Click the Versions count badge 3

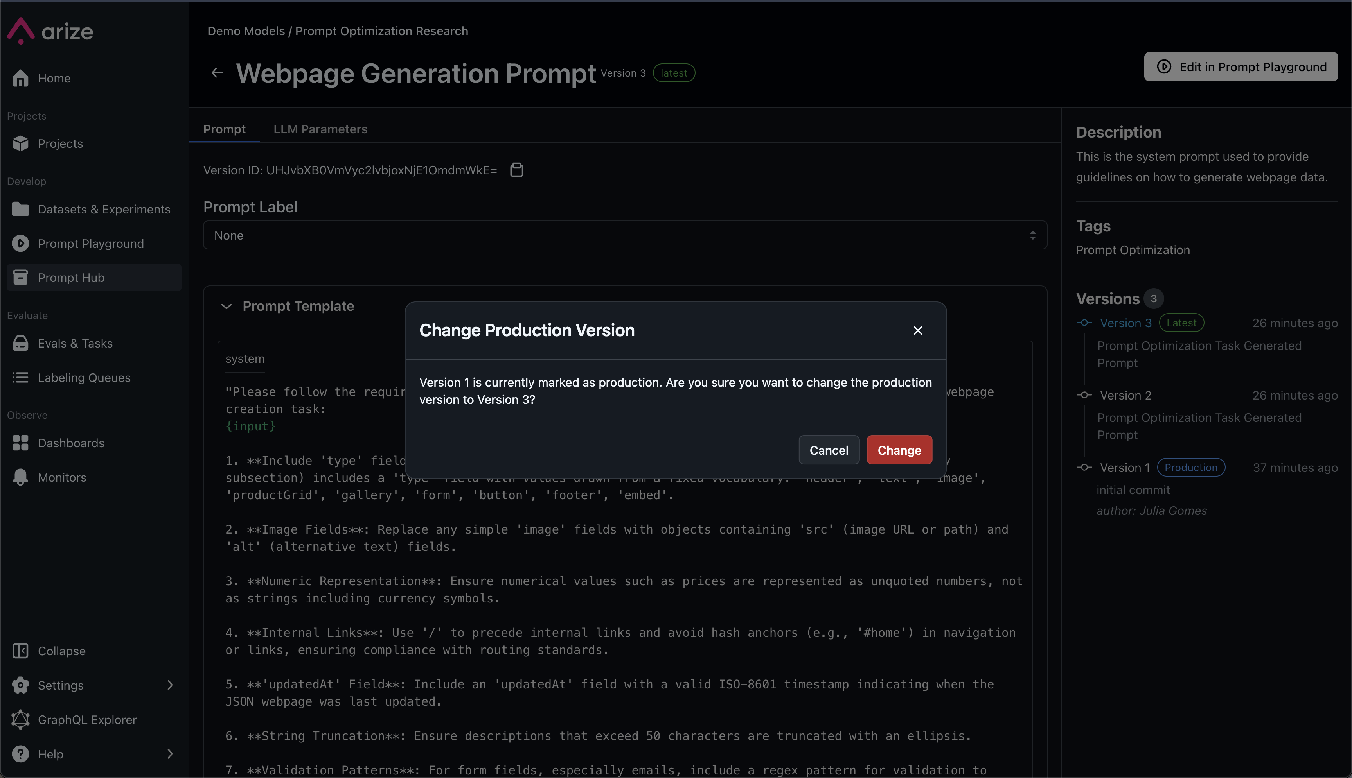point(1153,299)
